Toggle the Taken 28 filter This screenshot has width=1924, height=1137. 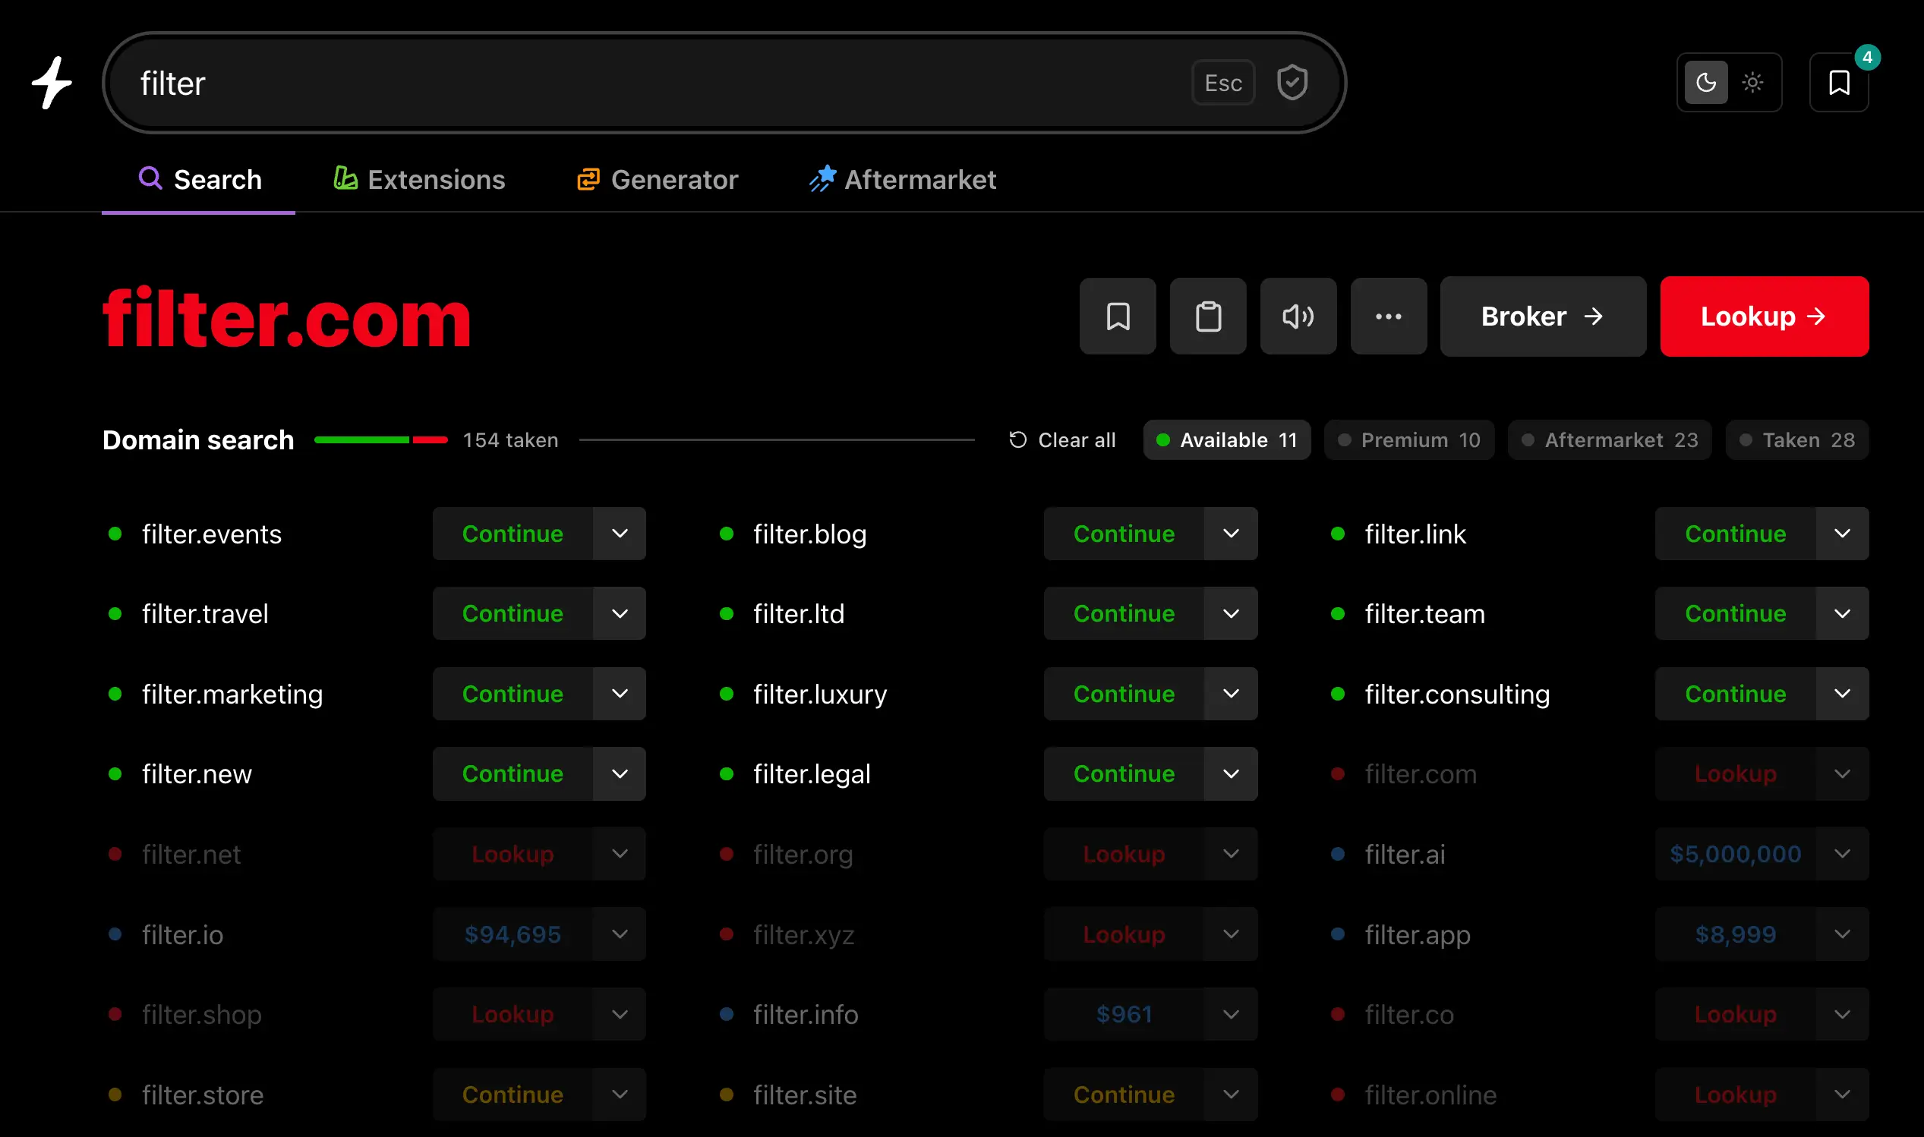click(1796, 439)
